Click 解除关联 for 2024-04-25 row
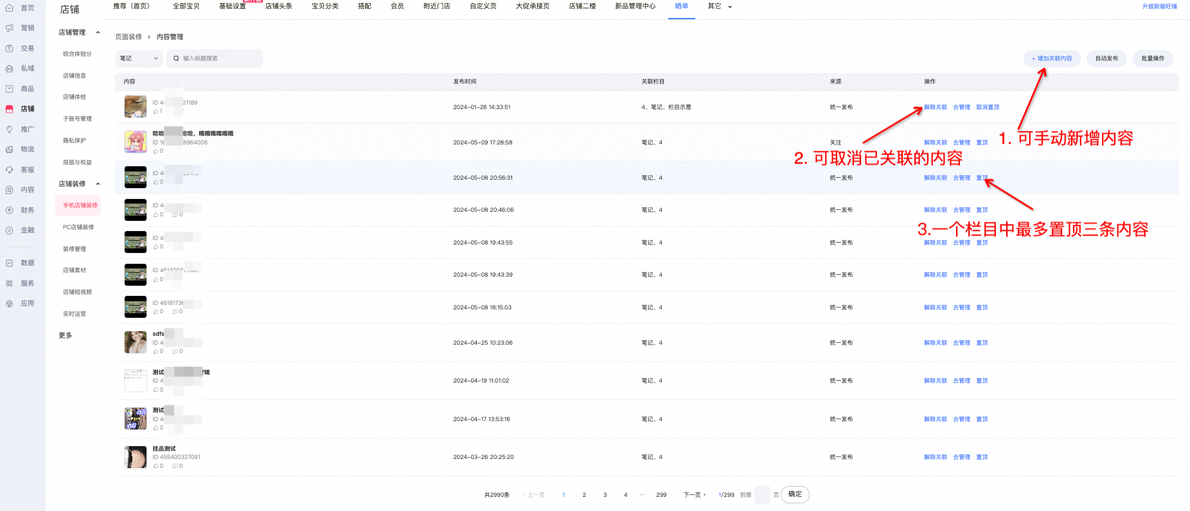This screenshot has height=511, width=1190. click(936, 343)
